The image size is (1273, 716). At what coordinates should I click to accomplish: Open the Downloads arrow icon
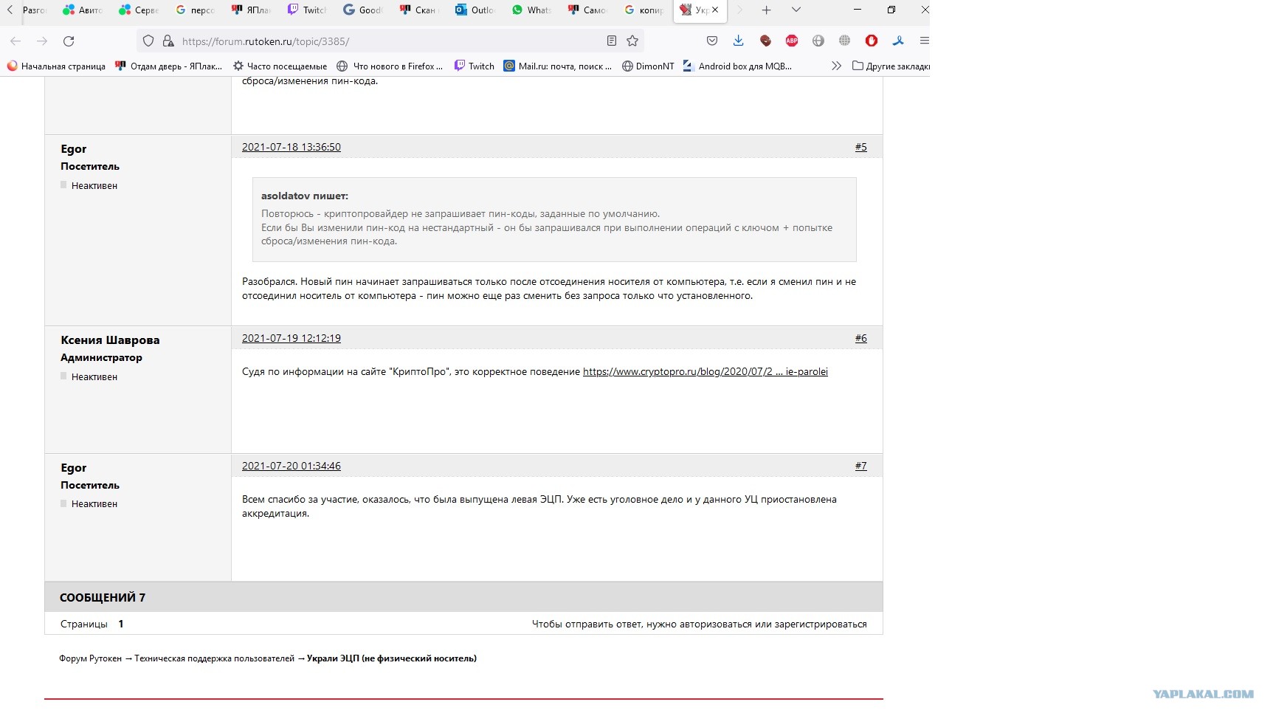coord(739,41)
